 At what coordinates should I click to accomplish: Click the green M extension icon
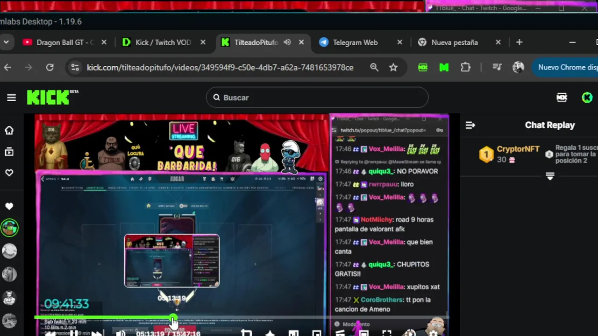[x=444, y=68]
